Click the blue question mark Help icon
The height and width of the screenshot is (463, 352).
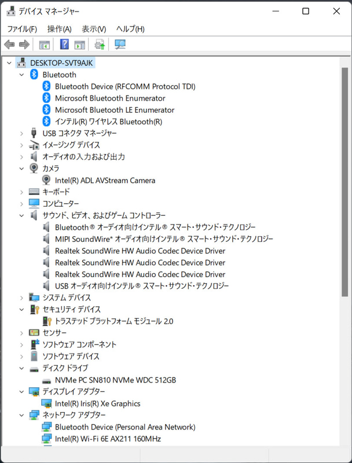pos(64,45)
